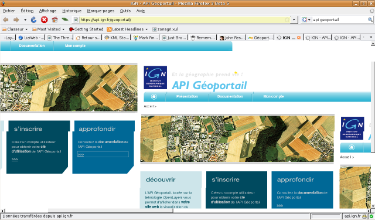Switch to the Remem... tab
Image resolution: width=375 pixels, height=220 pixels.
(x=203, y=38)
